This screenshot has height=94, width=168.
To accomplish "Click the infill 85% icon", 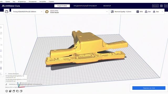I will [x=138, y=11].
